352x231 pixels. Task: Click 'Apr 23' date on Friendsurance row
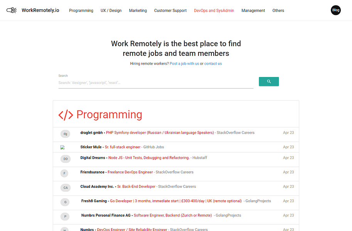coord(288,172)
